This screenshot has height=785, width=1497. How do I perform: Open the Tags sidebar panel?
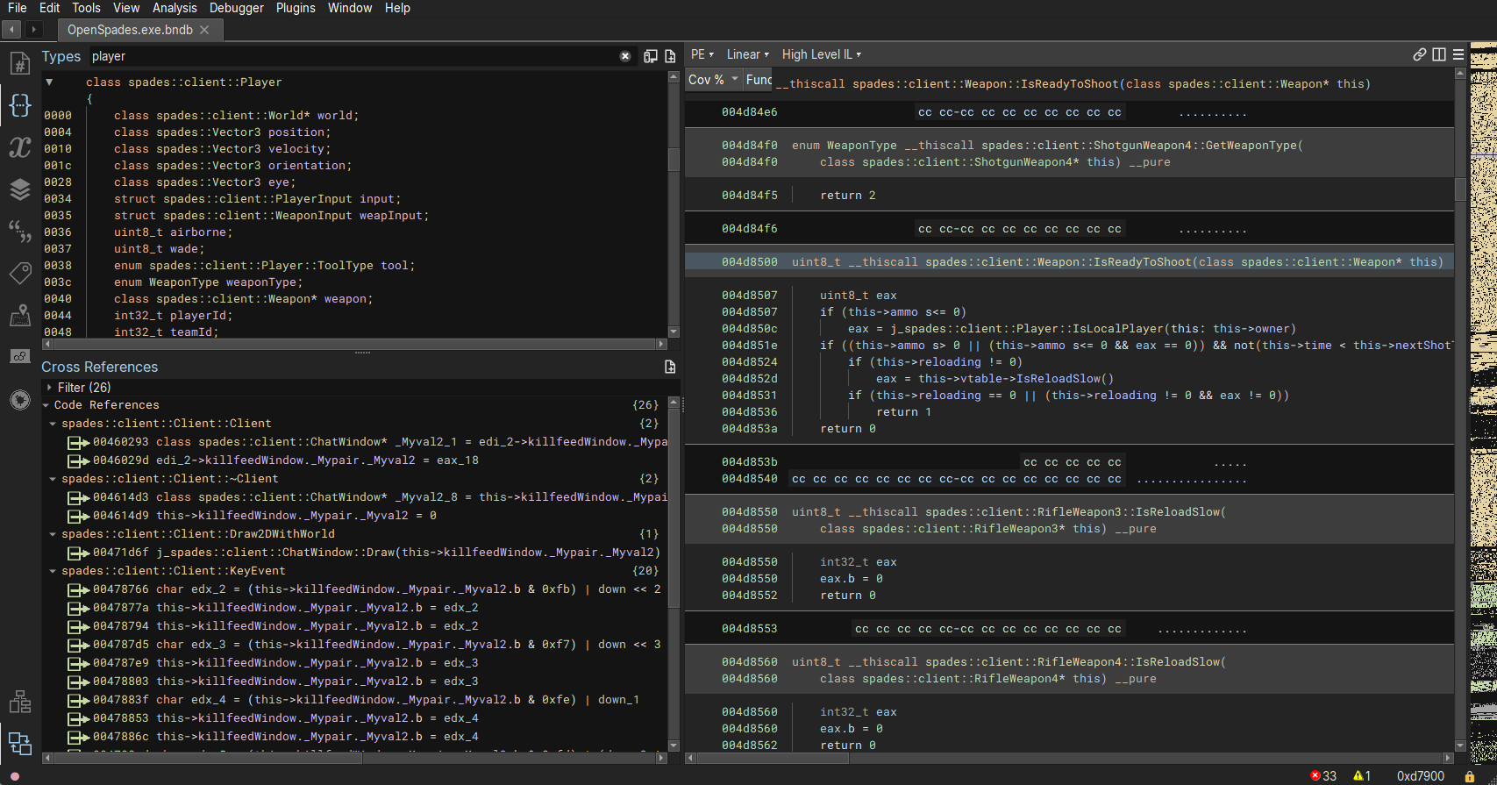(x=19, y=274)
